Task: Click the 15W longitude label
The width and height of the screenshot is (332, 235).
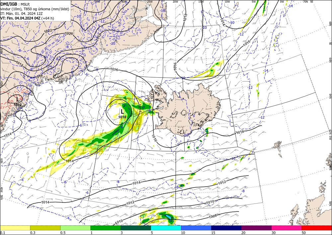Action: click(201, 2)
